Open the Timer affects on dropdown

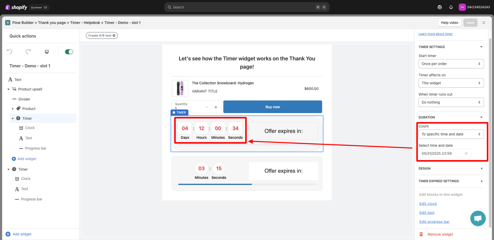[451, 83]
